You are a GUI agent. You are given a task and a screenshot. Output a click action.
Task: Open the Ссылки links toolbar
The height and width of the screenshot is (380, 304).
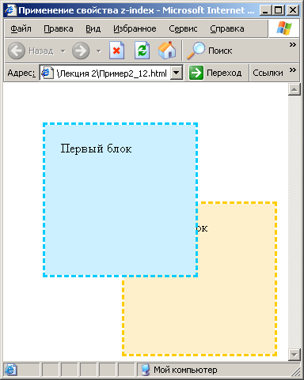point(268,73)
